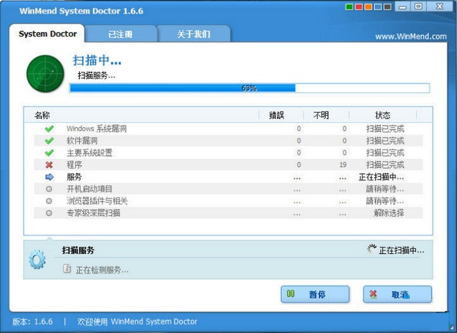Click the unknown count 19 for 程序

tap(343, 165)
